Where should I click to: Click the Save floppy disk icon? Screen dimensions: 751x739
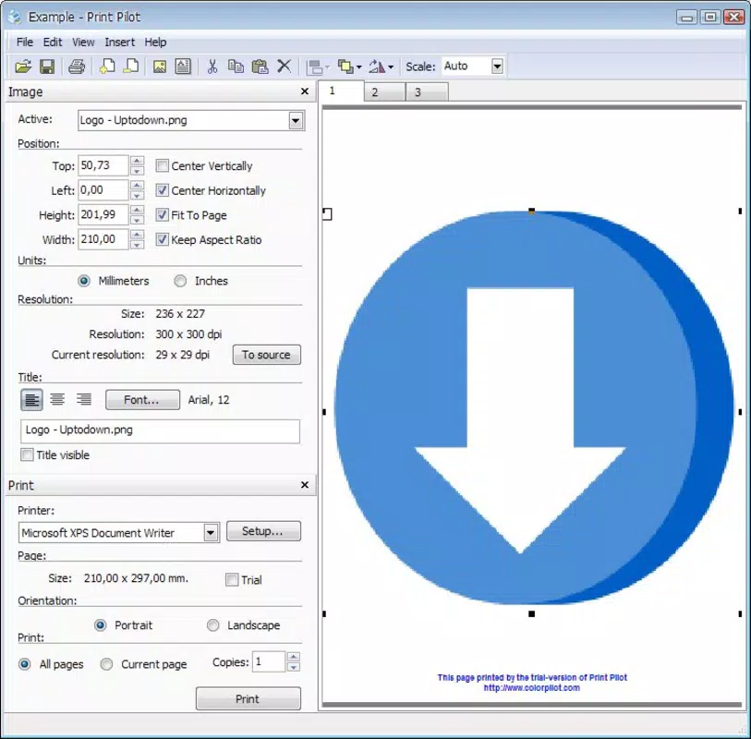[x=47, y=67]
